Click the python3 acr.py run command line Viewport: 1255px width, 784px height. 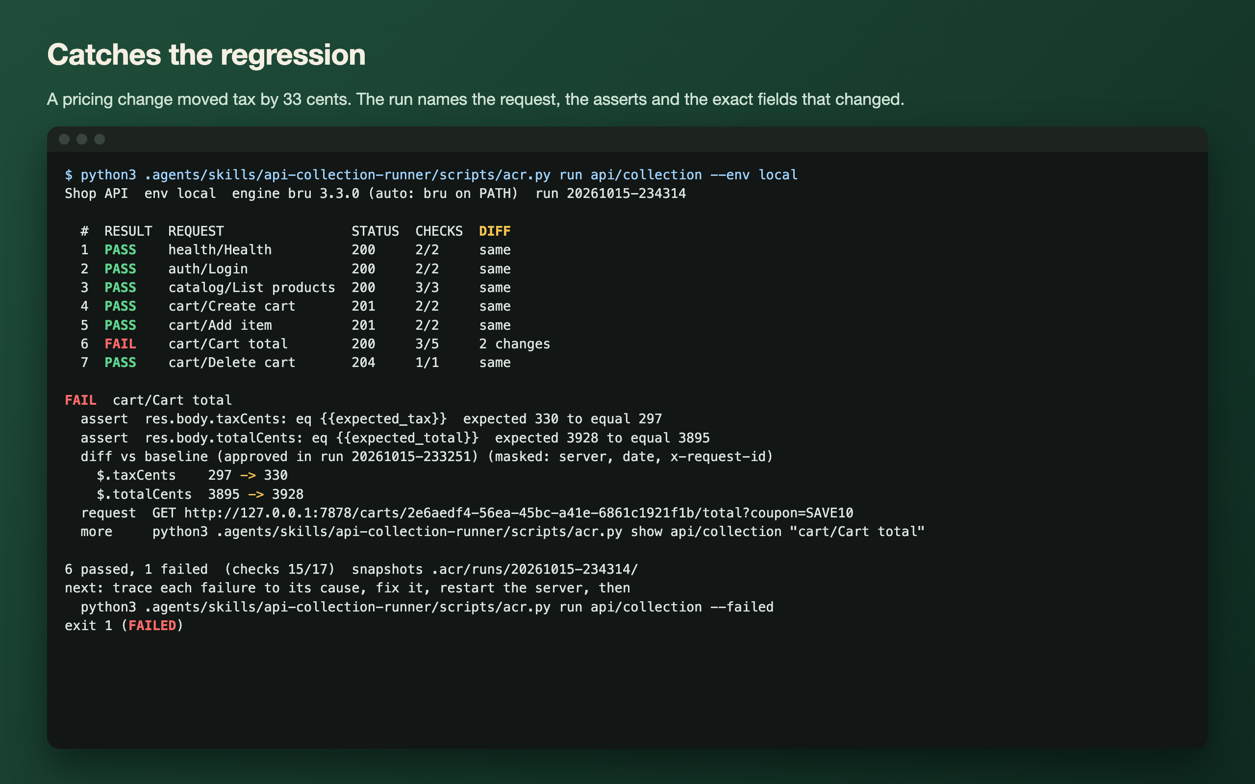pos(431,175)
